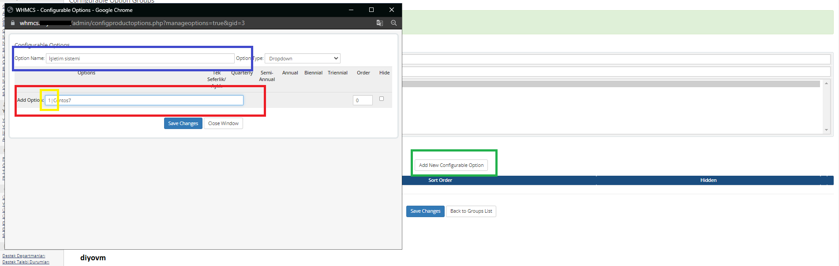This screenshot has width=839, height=266.
Task: Click the Hidden column header
Action: (x=708, y=180)
